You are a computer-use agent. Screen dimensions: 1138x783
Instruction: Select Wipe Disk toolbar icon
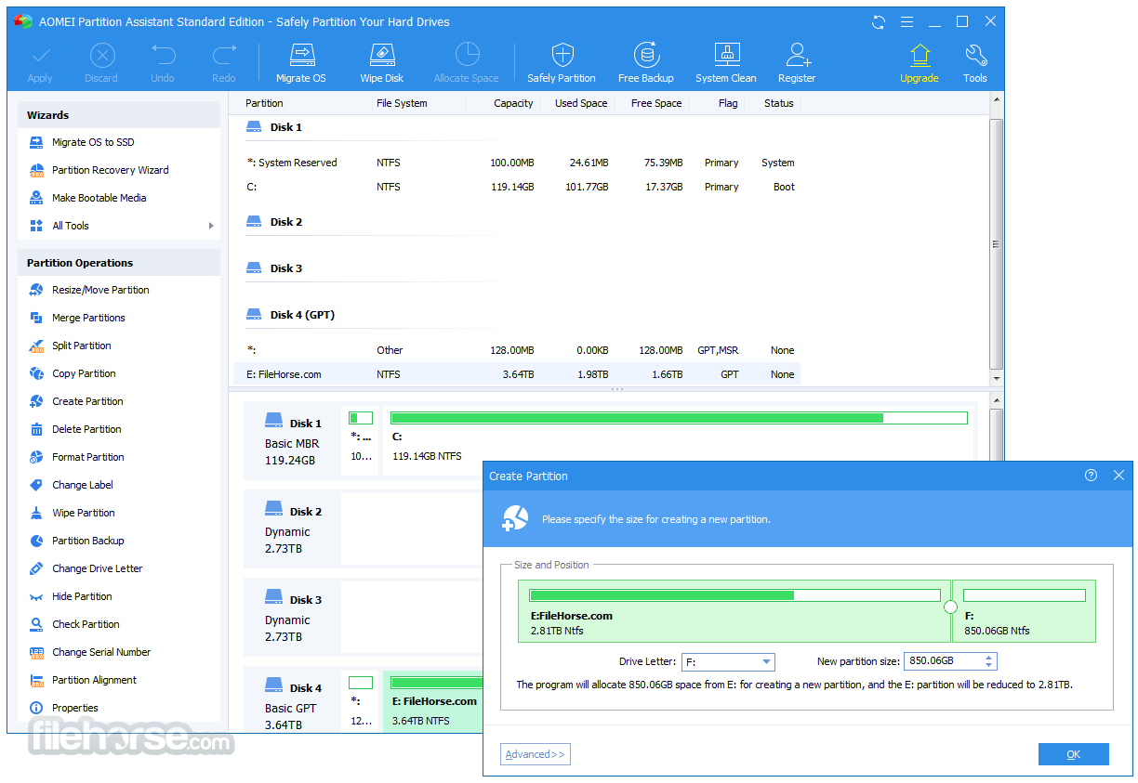(x=382, y=63)
